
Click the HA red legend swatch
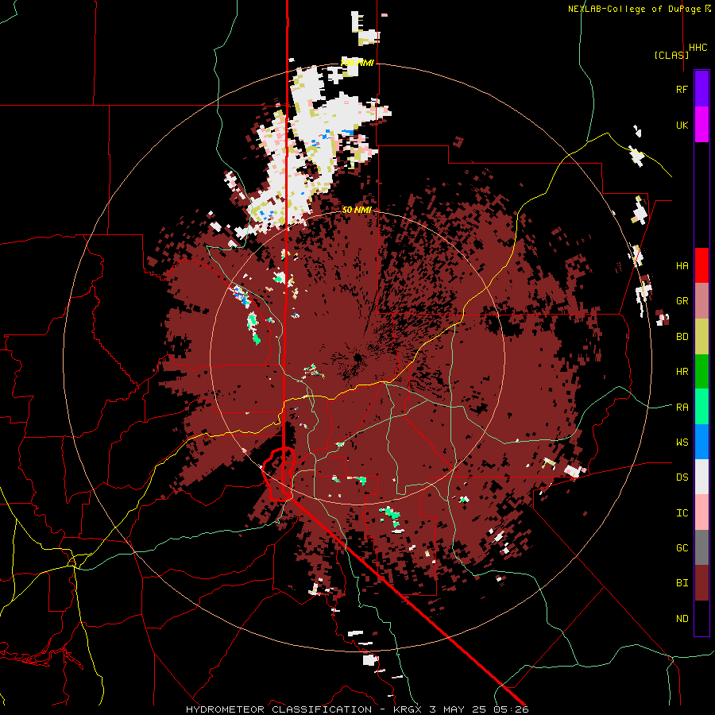(701, 265)
